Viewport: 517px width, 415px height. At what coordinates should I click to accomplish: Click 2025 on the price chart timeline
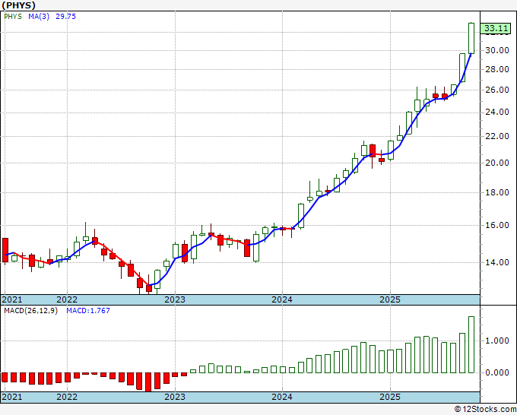(x=390, y=299)
